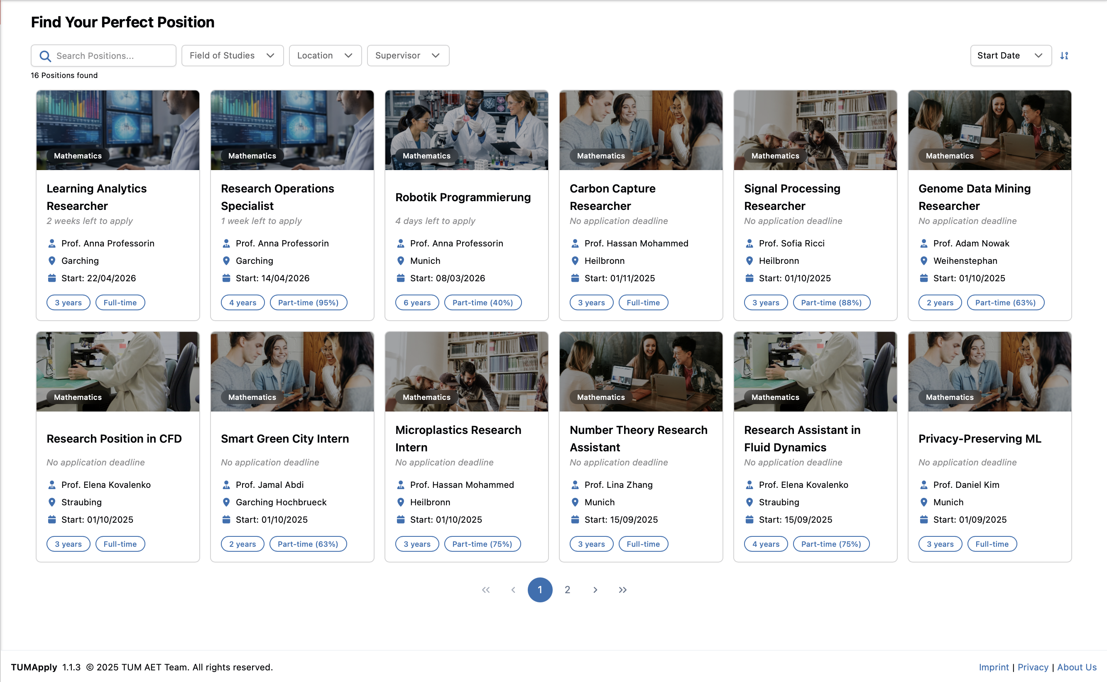Click the person icon for Prof. Lina Zhang

(575, 485)
